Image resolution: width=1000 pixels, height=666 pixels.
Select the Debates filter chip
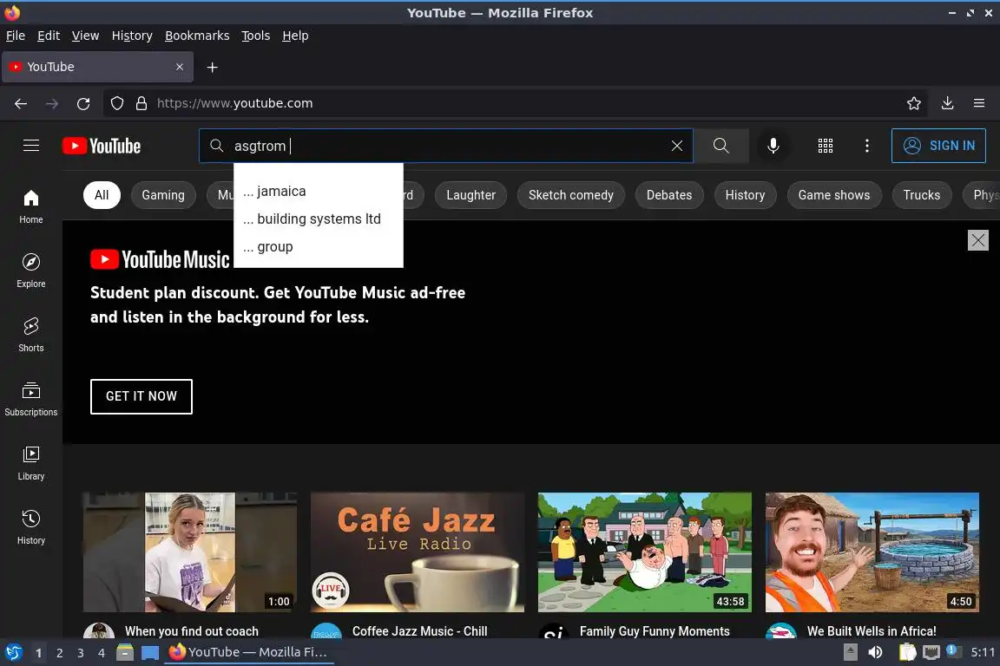tap(669, 195)
